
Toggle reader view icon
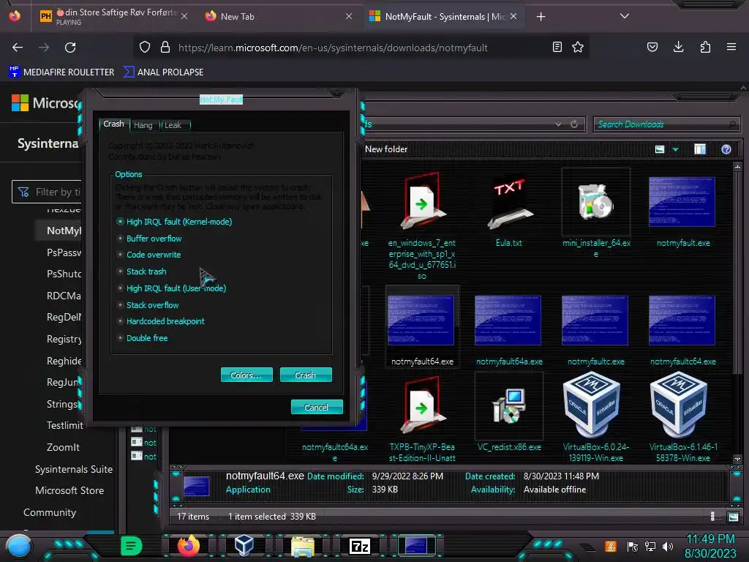coord(557,47)
